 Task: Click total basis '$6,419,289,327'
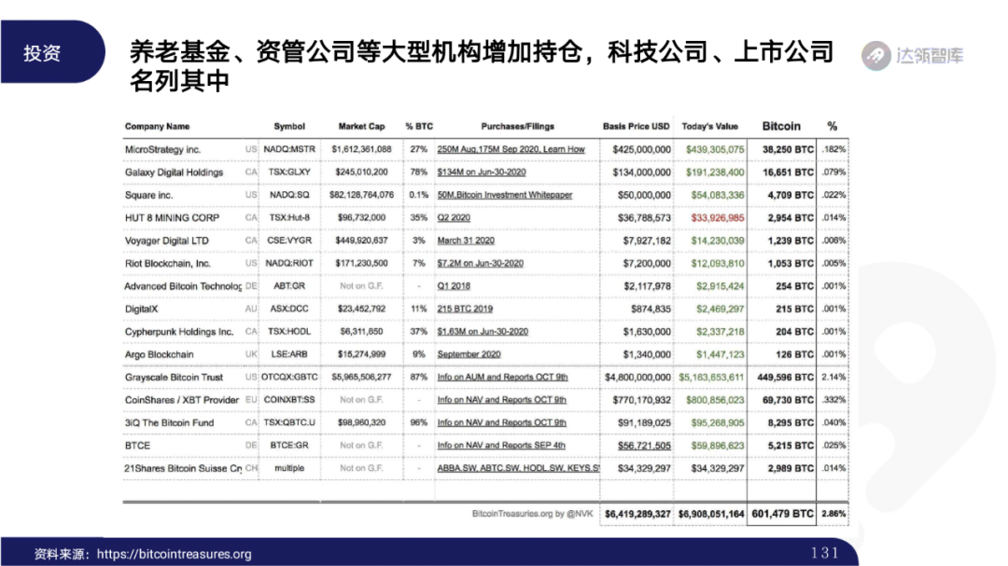coord(637,514)
